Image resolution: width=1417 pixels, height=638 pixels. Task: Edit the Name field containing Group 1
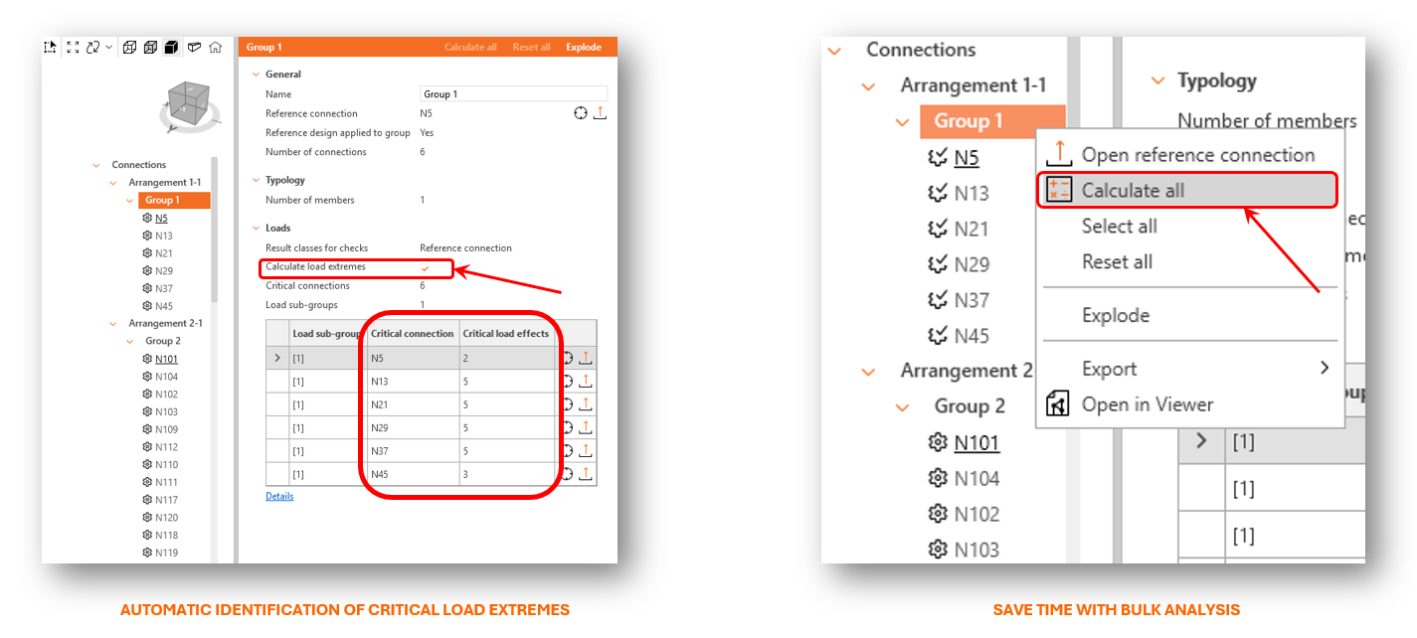[512, 93]
